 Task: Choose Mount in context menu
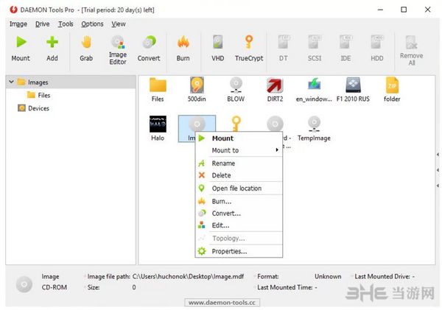tap(239, 138)
